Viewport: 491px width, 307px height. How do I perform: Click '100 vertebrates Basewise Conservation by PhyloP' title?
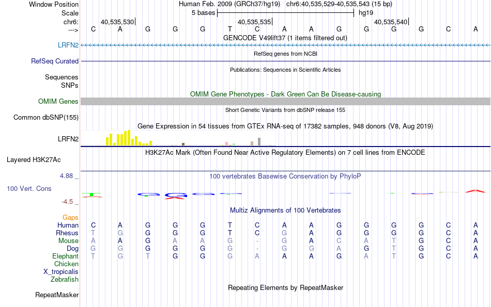click(285, 176)
